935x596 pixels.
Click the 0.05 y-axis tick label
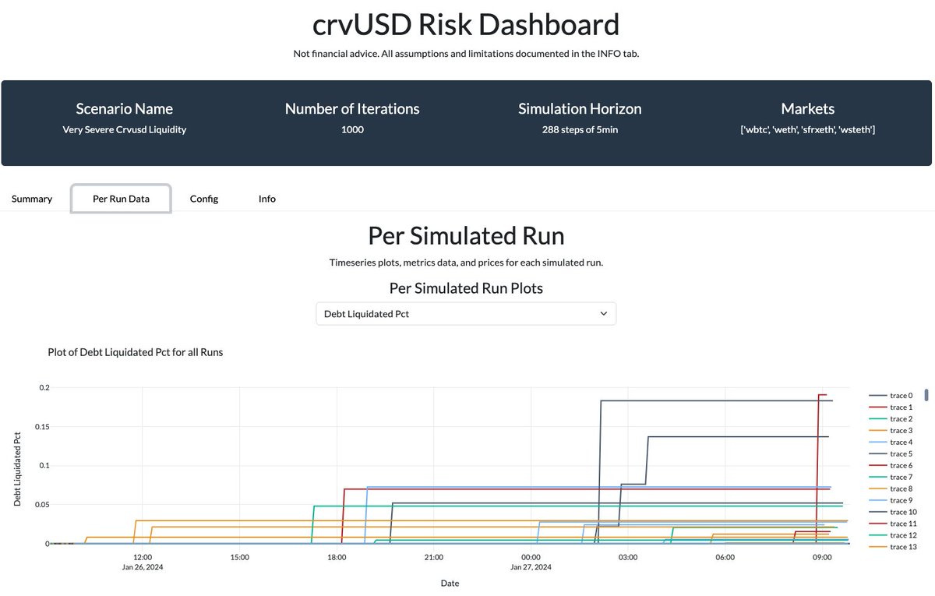coord(41,505)
